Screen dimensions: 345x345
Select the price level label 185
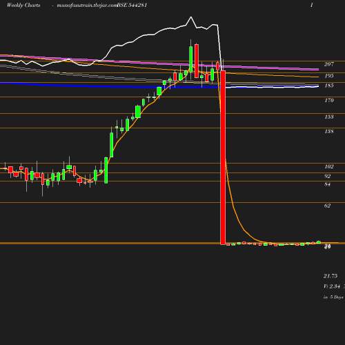329,86
